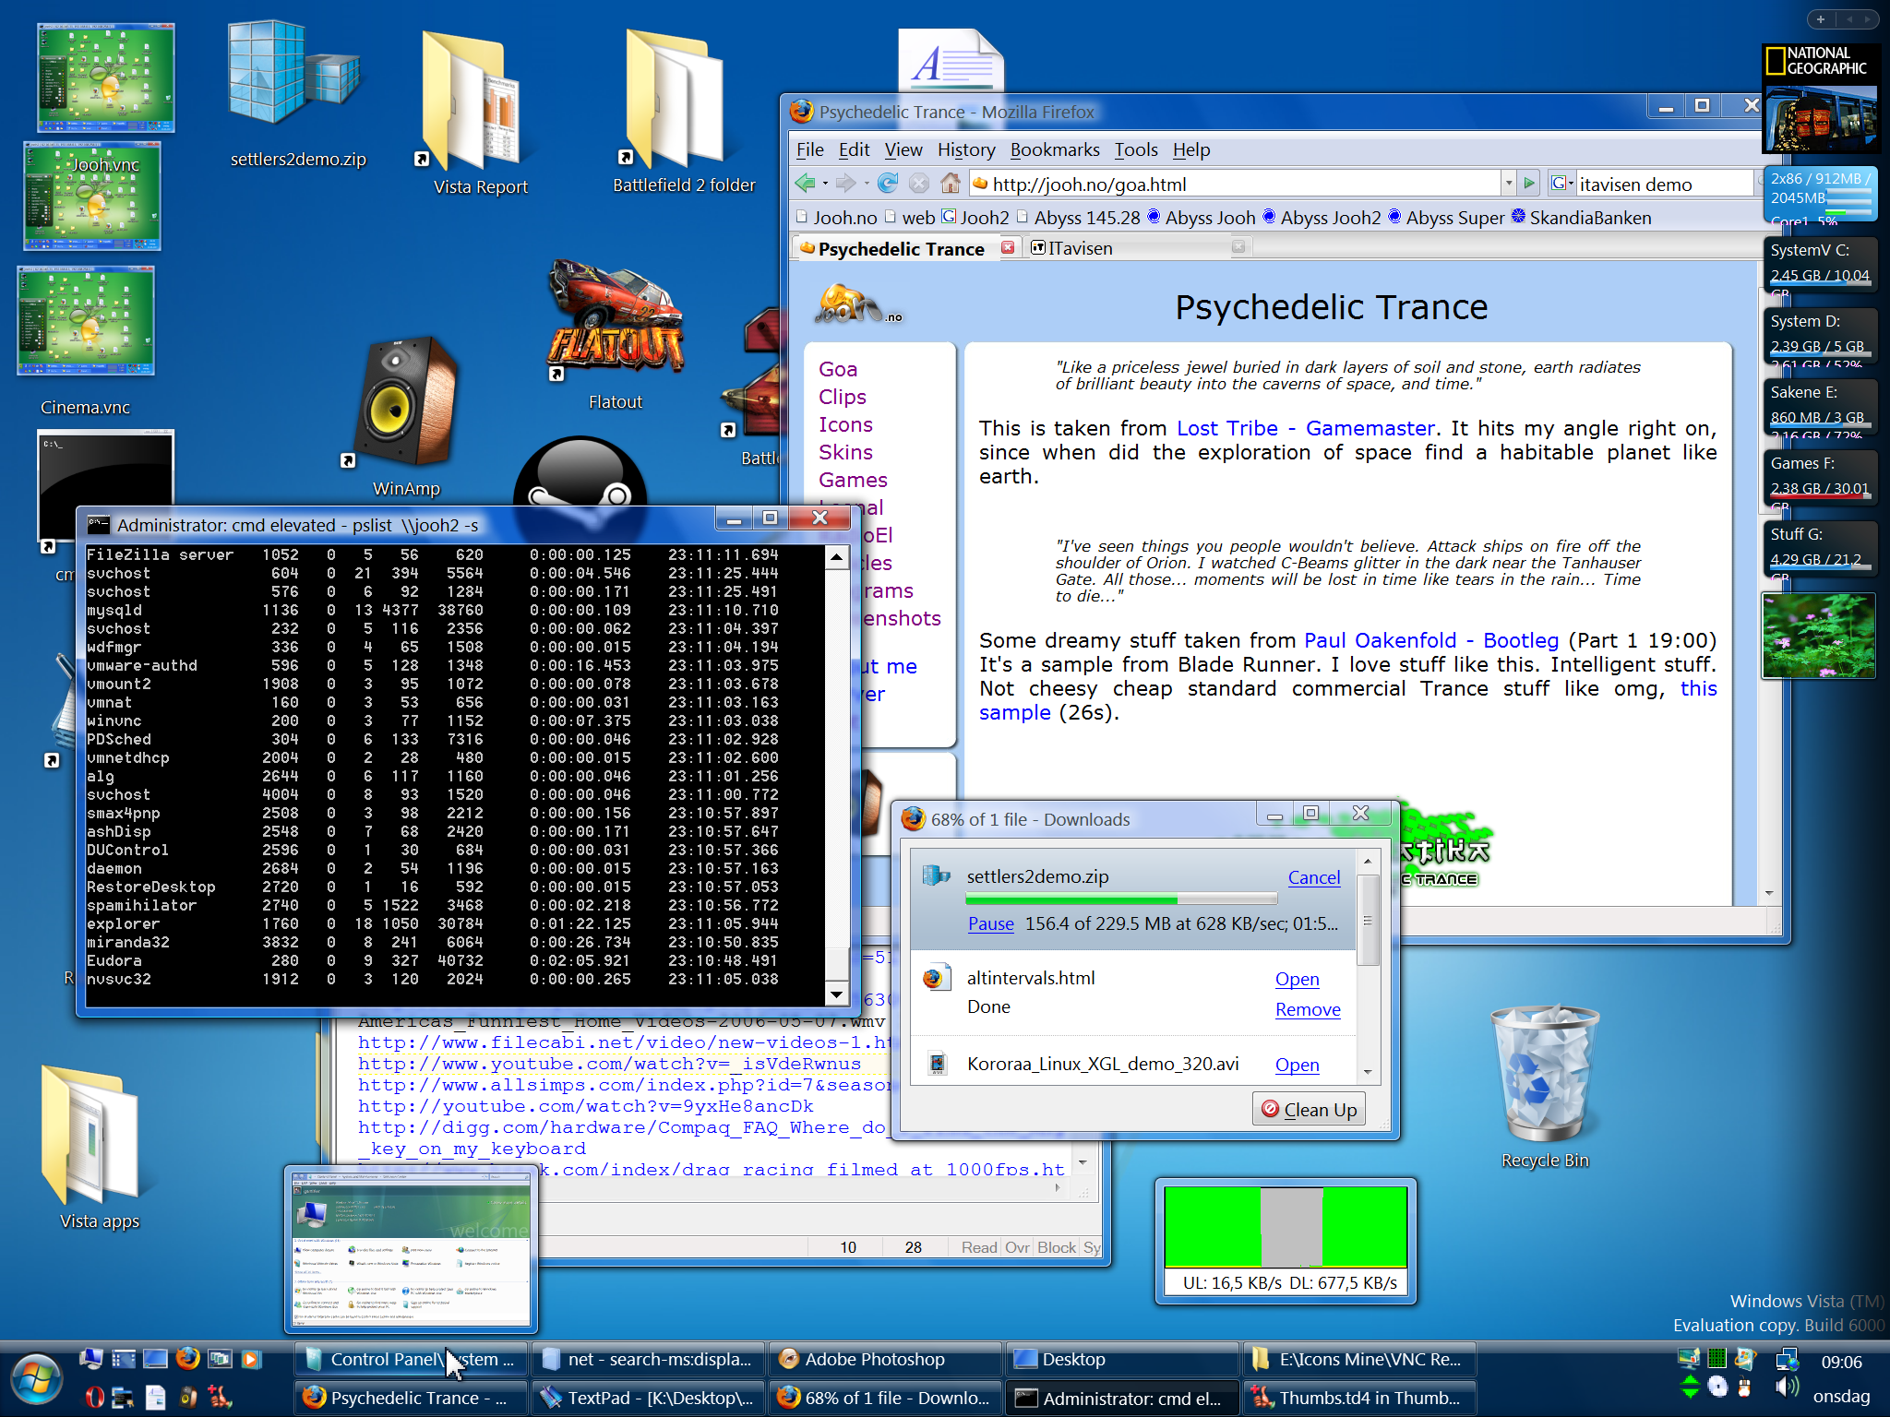Screen dimensions: 1890x1417
Task: Launch Firefox from the quick launch bar
Action: (188, 1358)
